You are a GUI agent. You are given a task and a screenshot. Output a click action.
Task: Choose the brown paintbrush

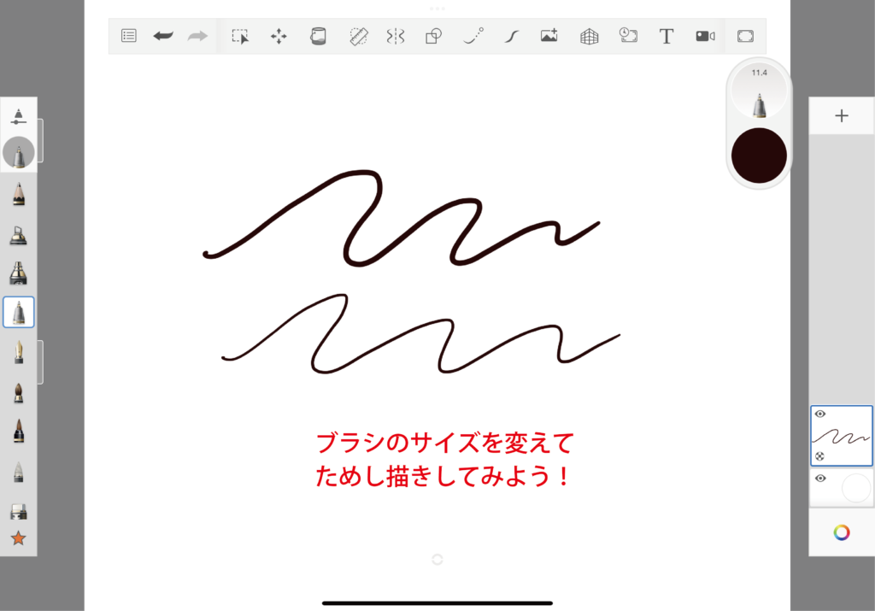(x=19, y=393)
